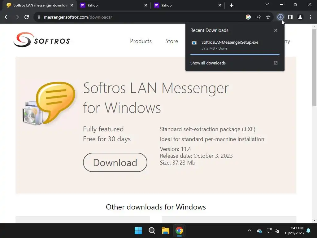The height and width of the screenshot is (238, 317).
Task: Click the vertical page scrollbar
Action: pyautogui.click(x=314, y=67)
